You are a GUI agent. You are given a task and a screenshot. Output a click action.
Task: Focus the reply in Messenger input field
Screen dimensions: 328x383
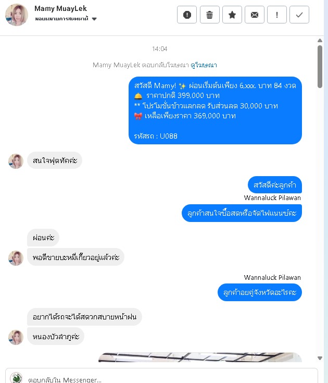pyautogui.click(x=161, y=377)
